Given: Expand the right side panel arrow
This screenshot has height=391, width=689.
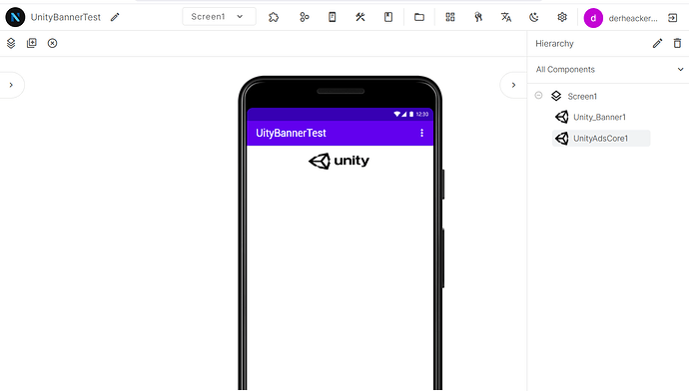Looking at the screenshot, I should pos(513,85).
